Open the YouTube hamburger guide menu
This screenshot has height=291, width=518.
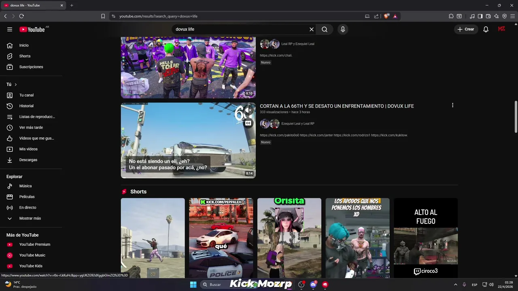coord(10,29)
